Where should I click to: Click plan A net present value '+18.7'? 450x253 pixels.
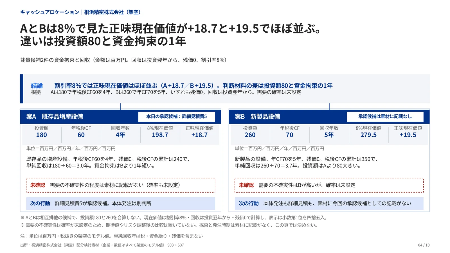(199, 135)
